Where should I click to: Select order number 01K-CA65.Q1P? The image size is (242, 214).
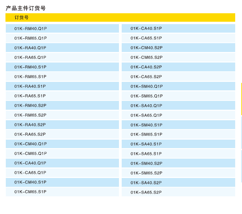(30, 173)
